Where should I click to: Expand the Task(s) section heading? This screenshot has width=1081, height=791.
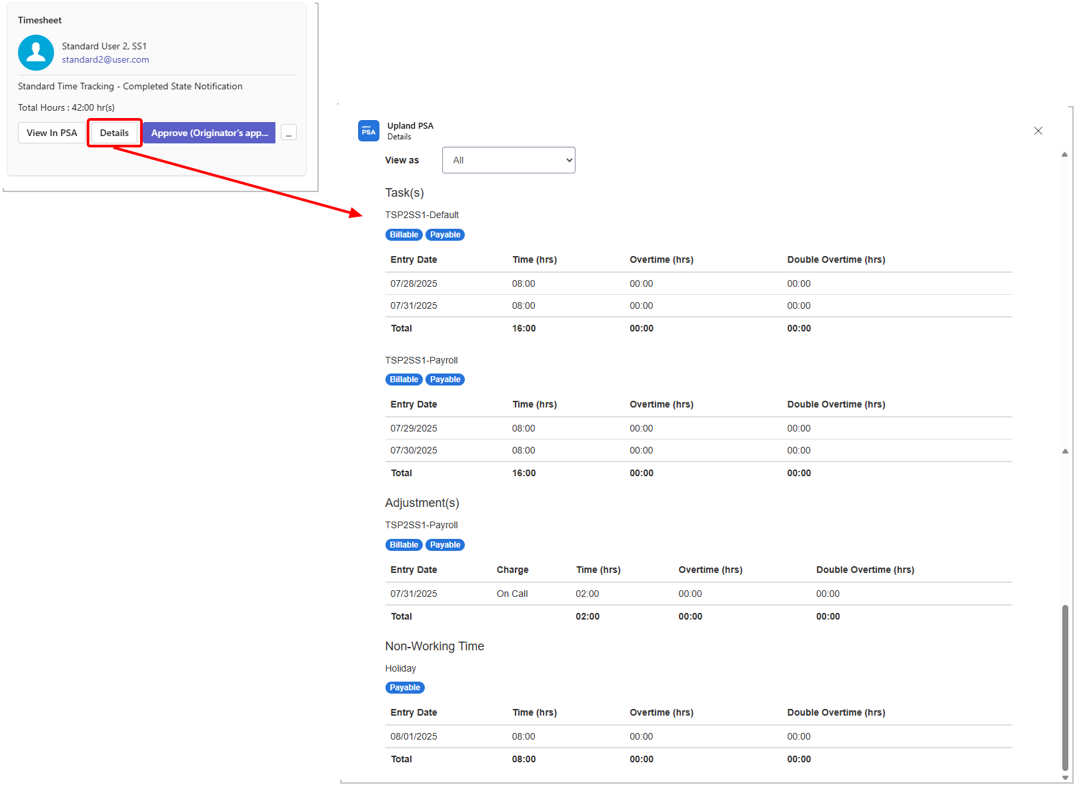[x=404, y=193]
